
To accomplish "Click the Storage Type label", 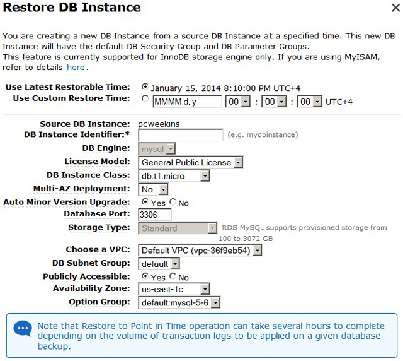I will tap(99, 228).
